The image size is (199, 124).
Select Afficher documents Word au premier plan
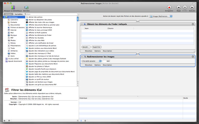tap(44, 25)
